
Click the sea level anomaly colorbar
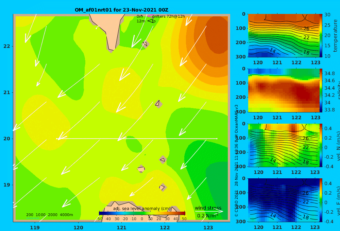click(142, 213)
